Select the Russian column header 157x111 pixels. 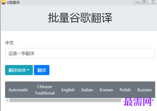point(145,90)
